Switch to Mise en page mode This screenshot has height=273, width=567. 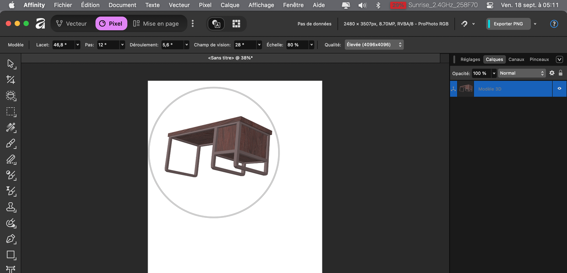coord(156,24)
